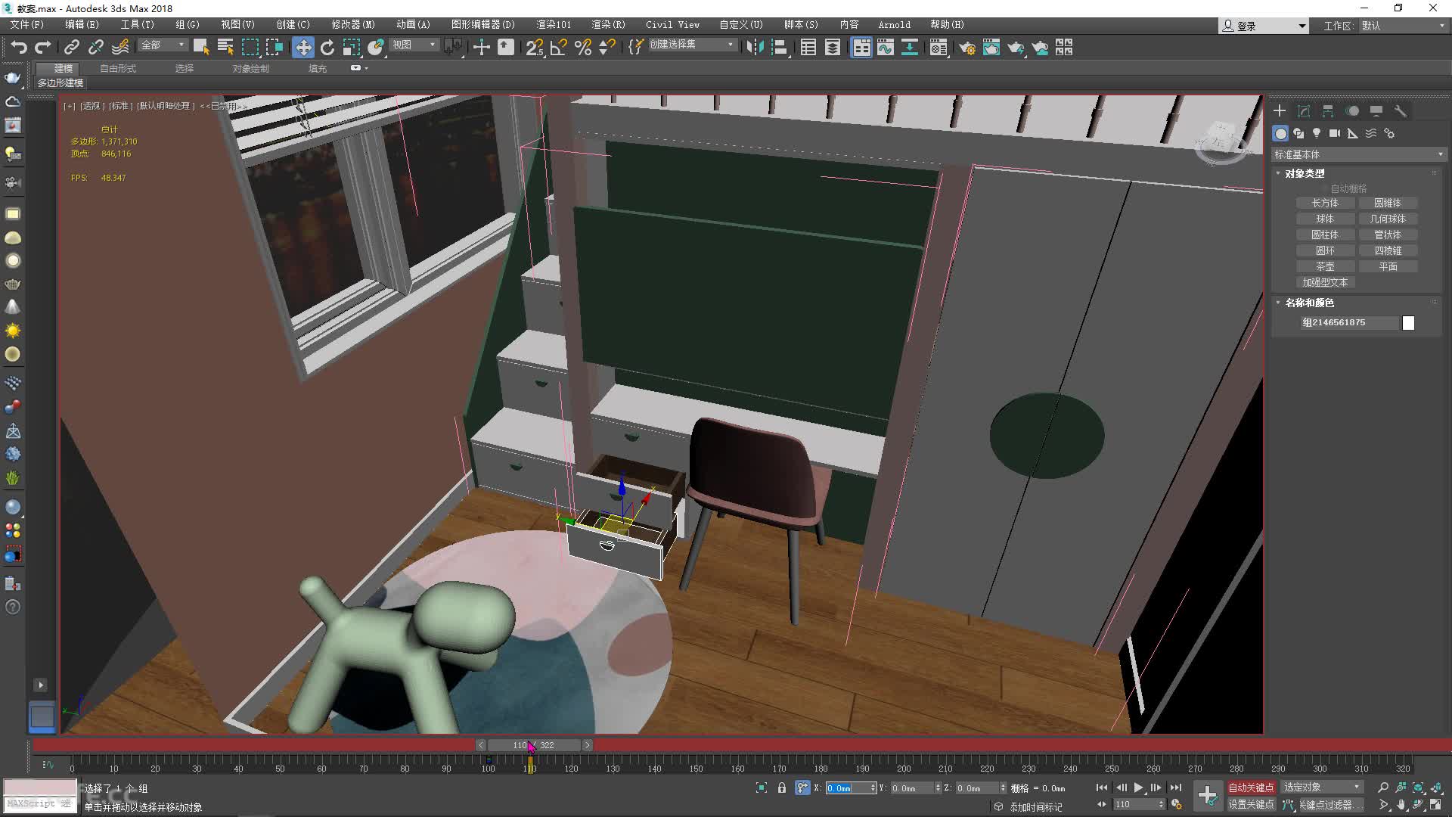Play the animation
This screenshot has width=1452, height=817.
coord(1138,787)
